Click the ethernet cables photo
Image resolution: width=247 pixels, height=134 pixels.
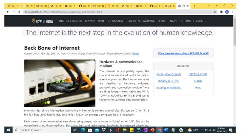60,83
